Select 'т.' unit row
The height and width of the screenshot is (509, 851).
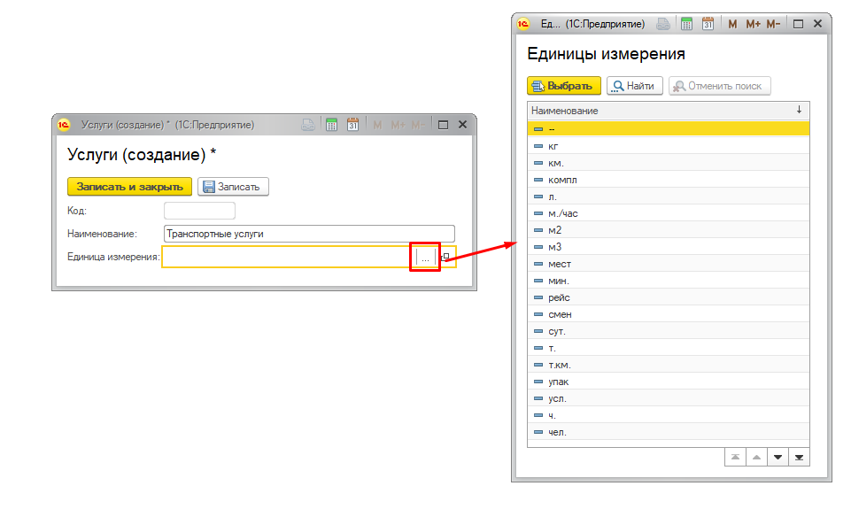pyautogui.click(x=668, y=348)
